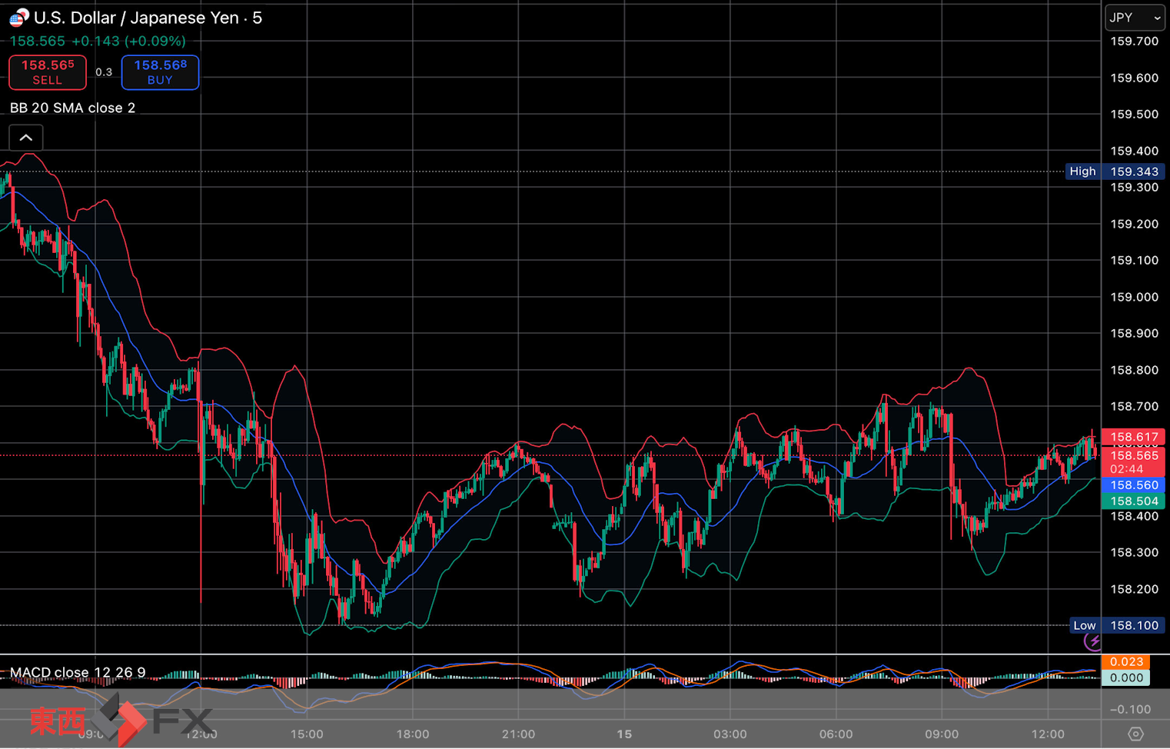Click the orange 0.023 MACD value tag

pyautogui.click(x=1126, y=661)
